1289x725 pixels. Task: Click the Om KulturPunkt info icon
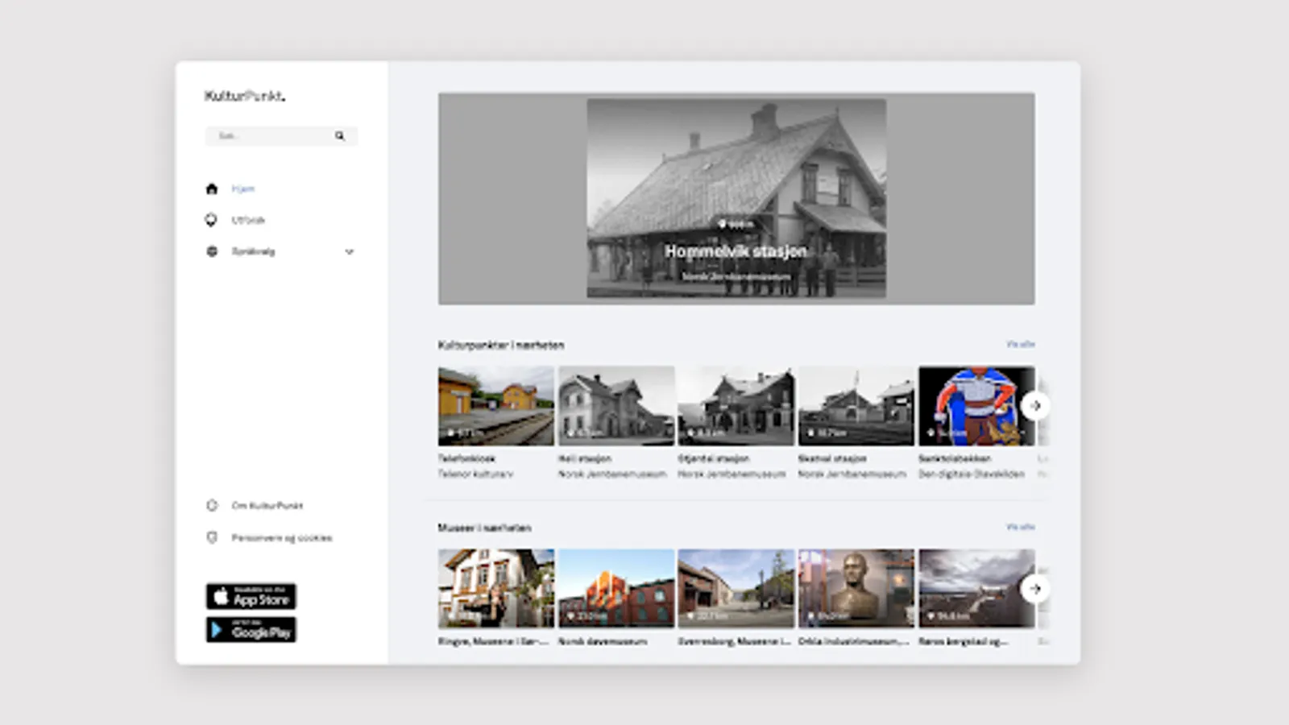[212, 506]
